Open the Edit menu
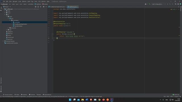This screenshot has height=102, width=182. [7, 1]
